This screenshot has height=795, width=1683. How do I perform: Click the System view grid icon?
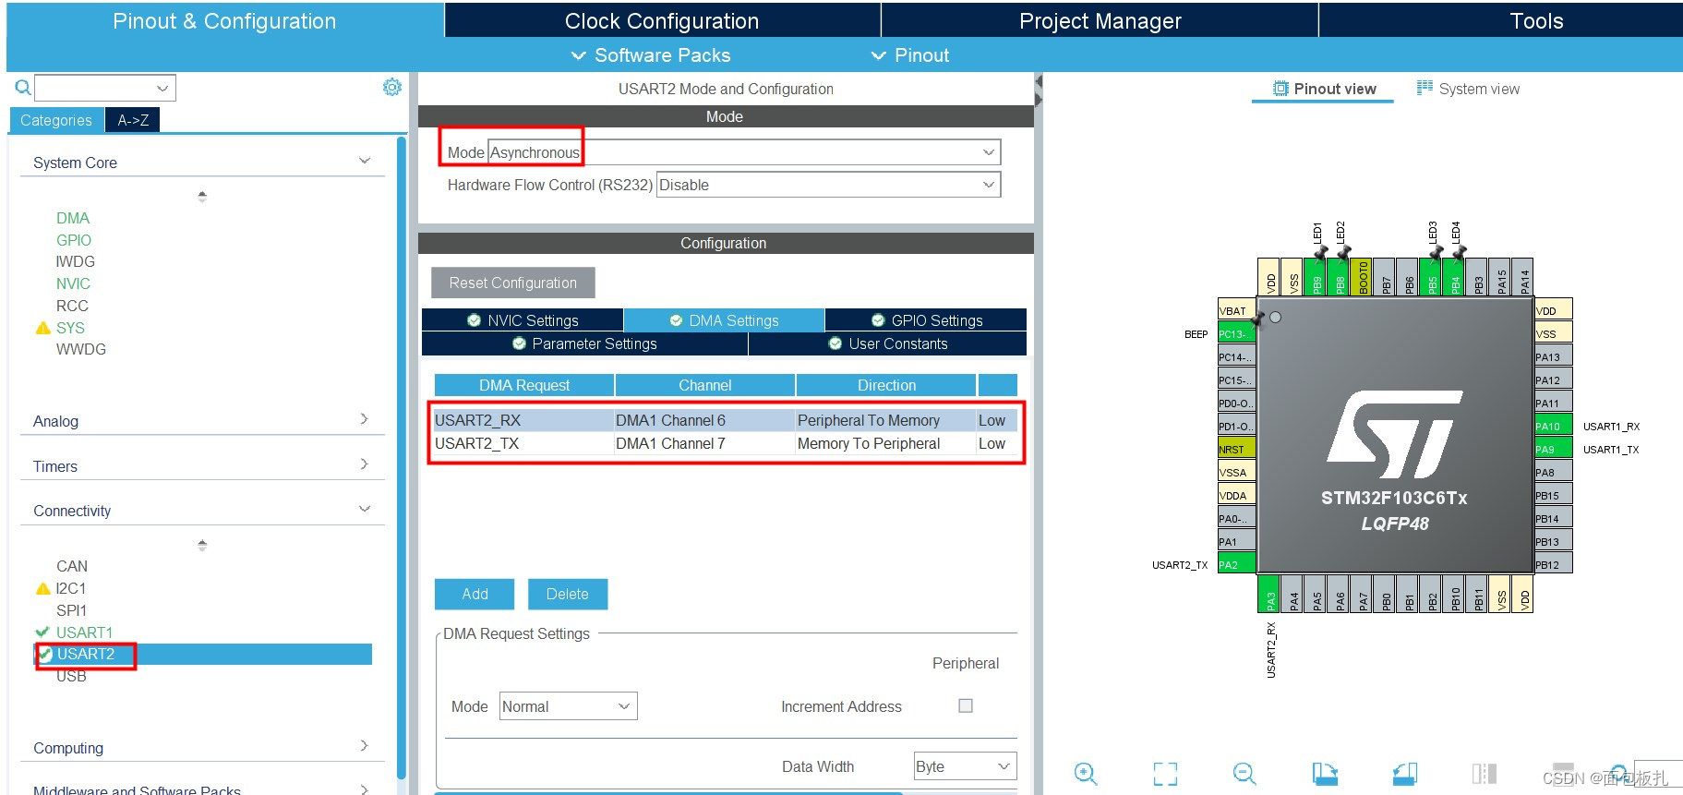pyautogui.click(x=1425, y=88)
